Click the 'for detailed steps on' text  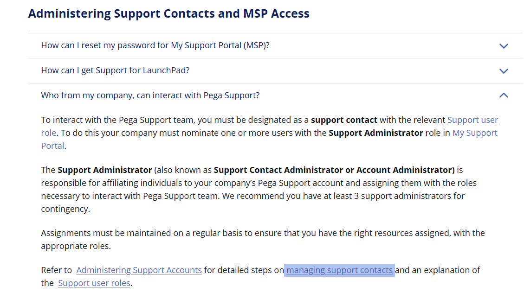click(x=244, y=270)
